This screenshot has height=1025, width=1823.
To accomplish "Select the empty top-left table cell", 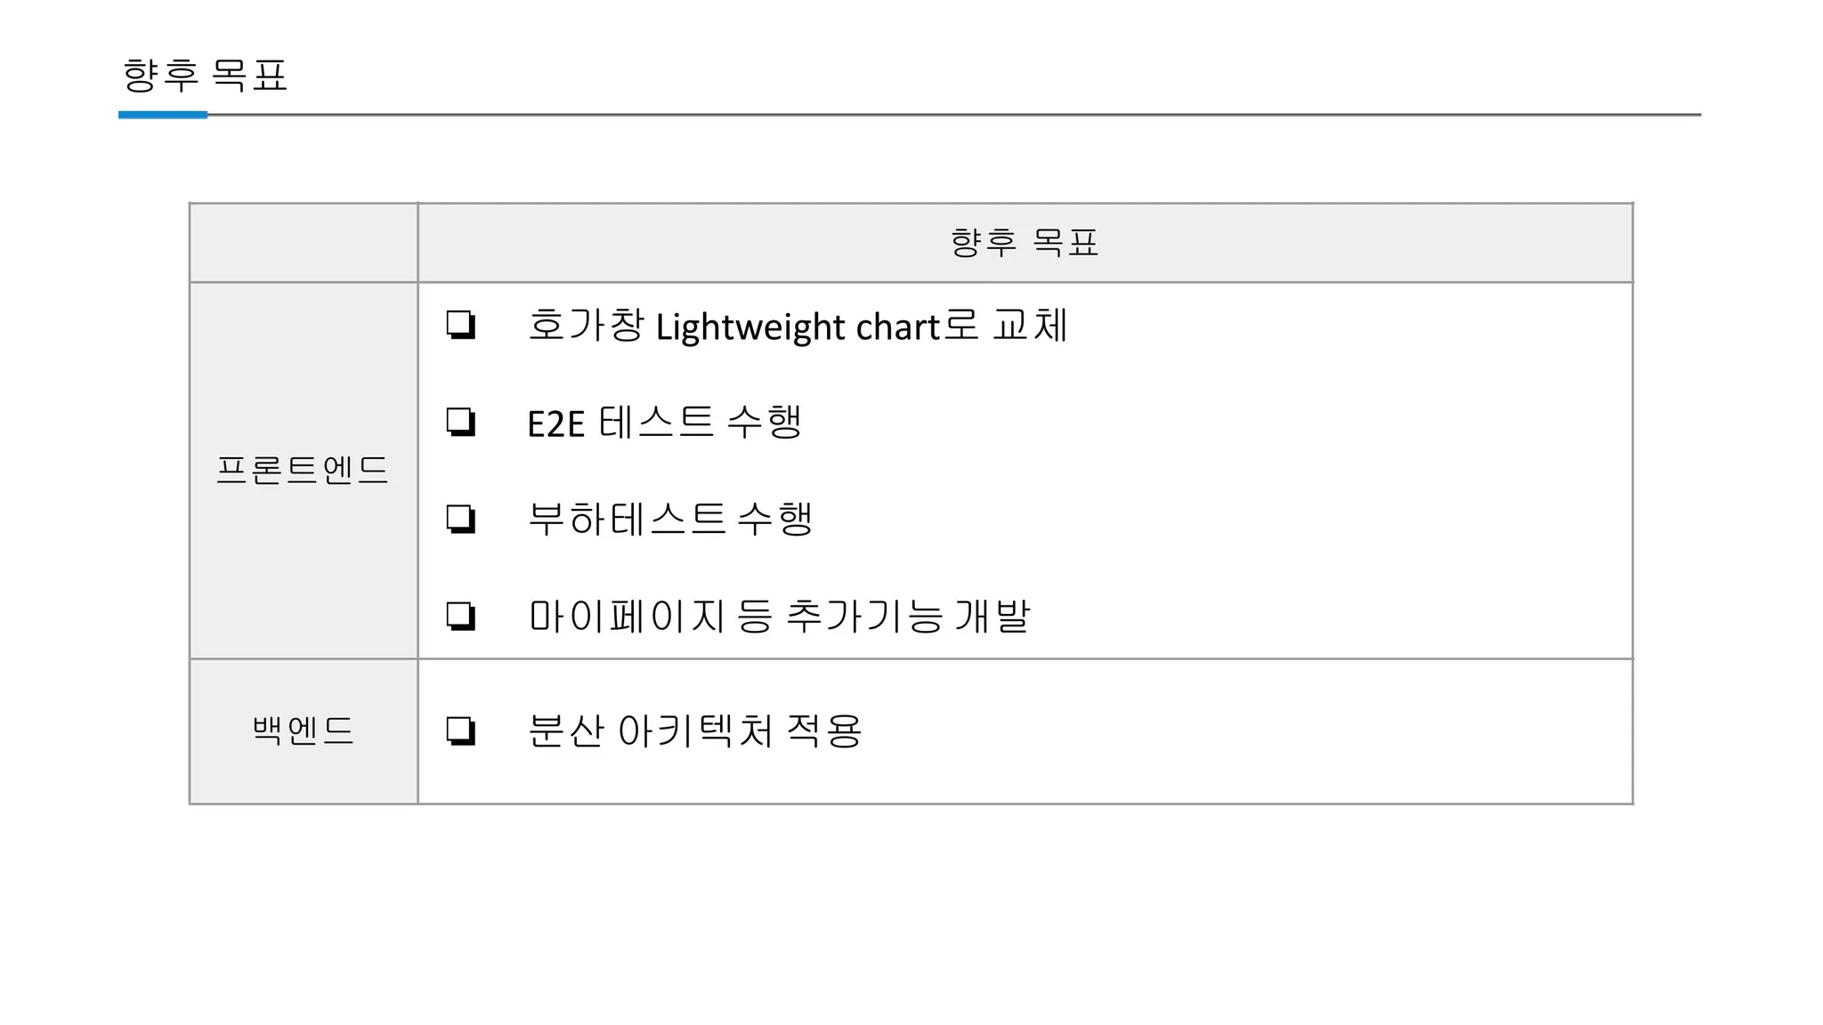I will (x=304, y=243).
